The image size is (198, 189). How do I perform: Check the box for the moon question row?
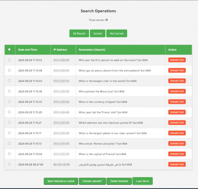click(x=9, y=60)
